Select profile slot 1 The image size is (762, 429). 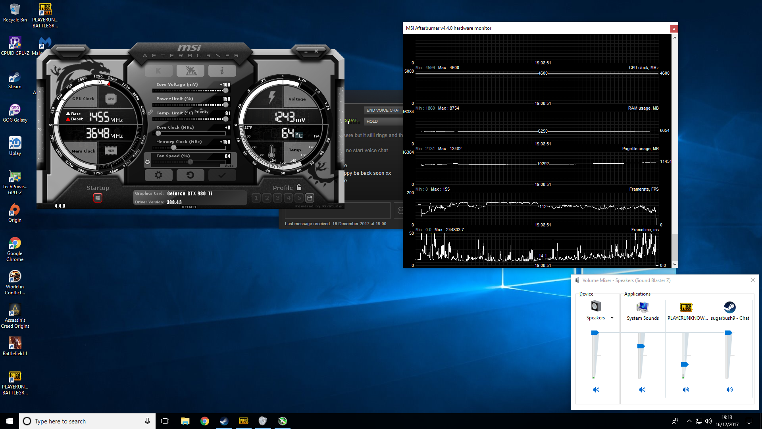pyautogui.click(x=256, y=197)
